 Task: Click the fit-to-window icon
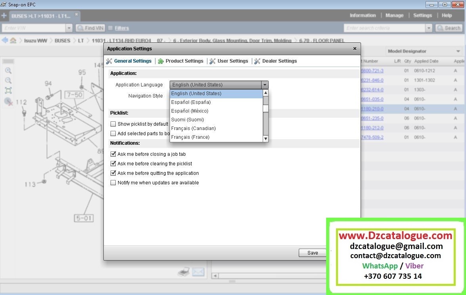[x=8, y=90]
